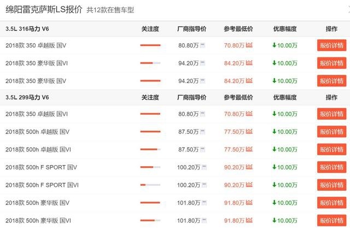
Task: Click 报价详情 for 2018款 350 卓越版 国V
Action: coord(331,45)
